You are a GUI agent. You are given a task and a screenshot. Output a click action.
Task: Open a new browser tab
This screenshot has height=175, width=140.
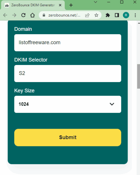pyautogui.click(x=71, y=5)
